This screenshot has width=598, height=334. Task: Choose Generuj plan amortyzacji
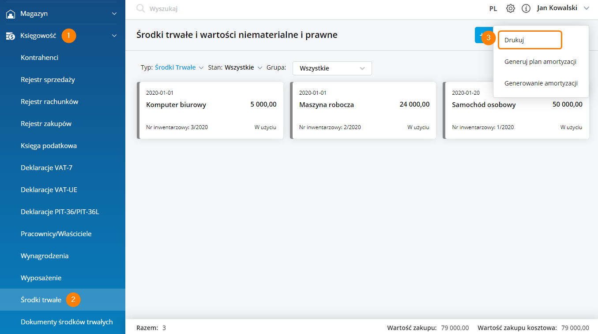(540, 62)
